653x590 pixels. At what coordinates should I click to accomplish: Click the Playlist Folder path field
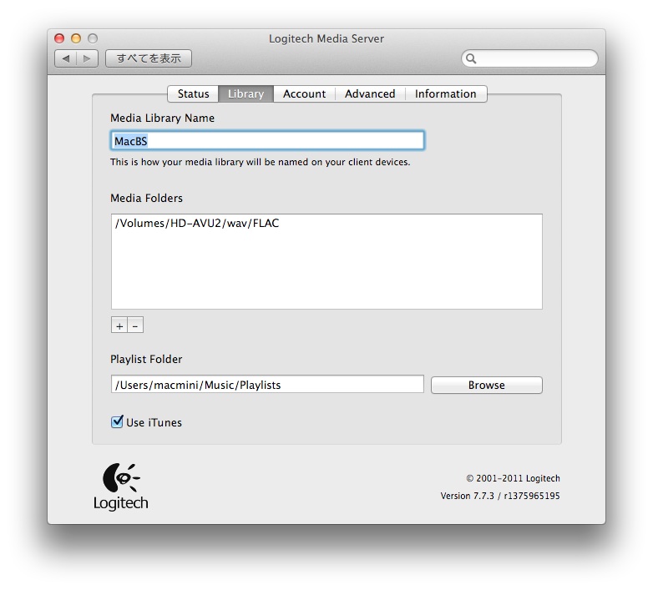267,384
